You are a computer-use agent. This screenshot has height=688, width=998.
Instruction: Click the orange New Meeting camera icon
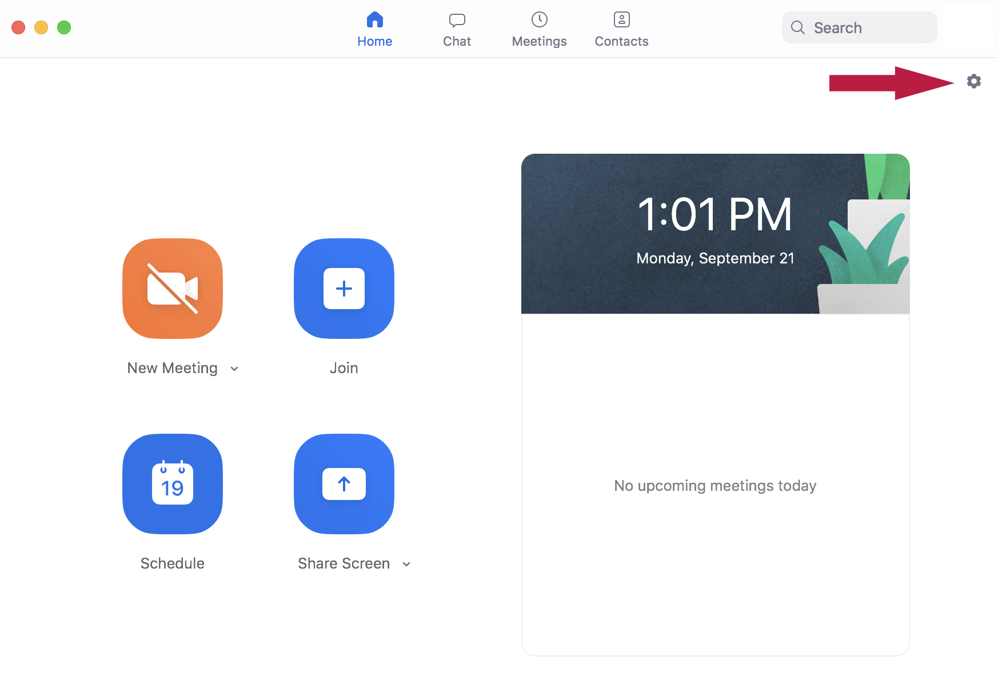pyautogui.click(x=173, y=289)
